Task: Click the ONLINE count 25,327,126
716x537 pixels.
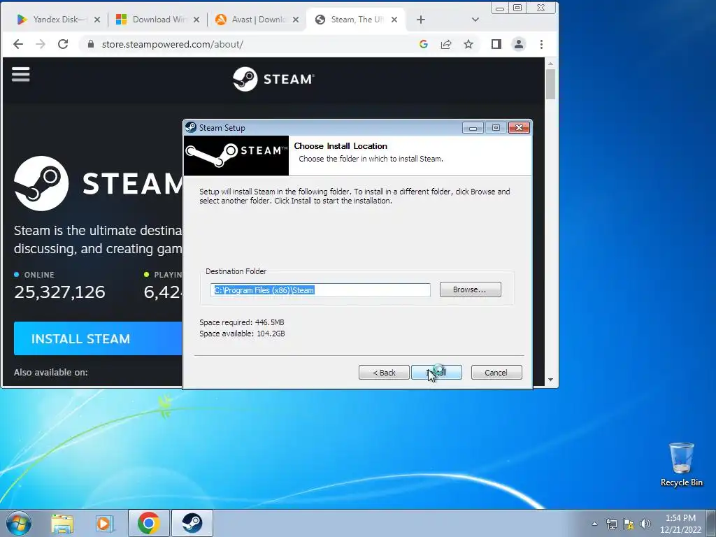Action: pos(59,292)
